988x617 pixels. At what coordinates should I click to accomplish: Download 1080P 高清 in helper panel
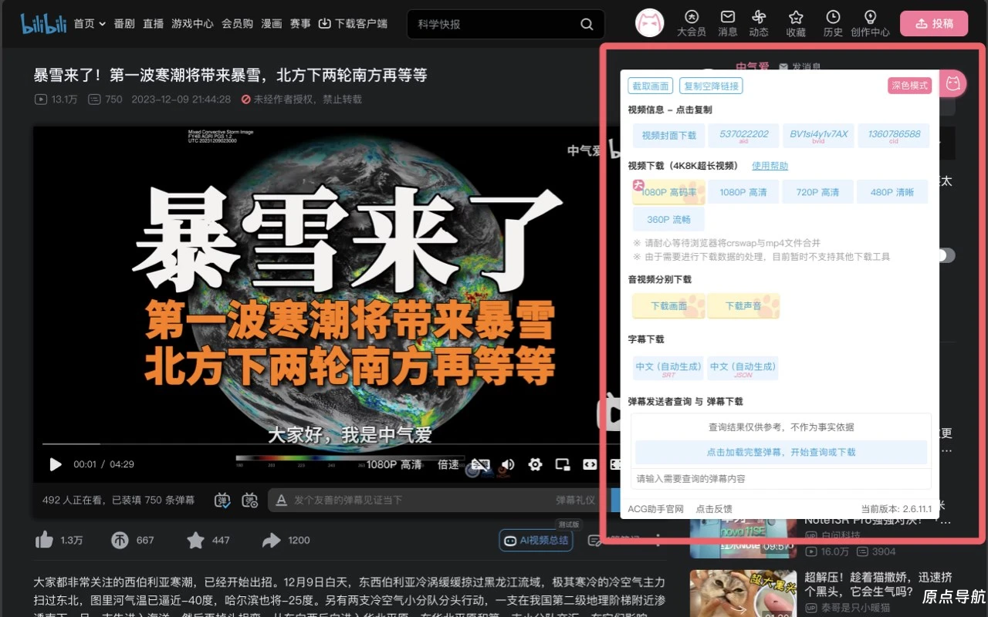(743, 192)
